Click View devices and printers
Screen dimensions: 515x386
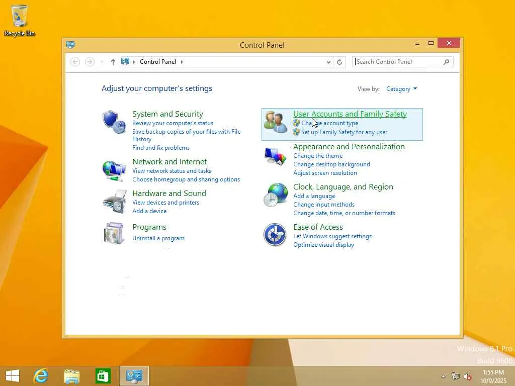pyautogui.click(x=165, y=203)
